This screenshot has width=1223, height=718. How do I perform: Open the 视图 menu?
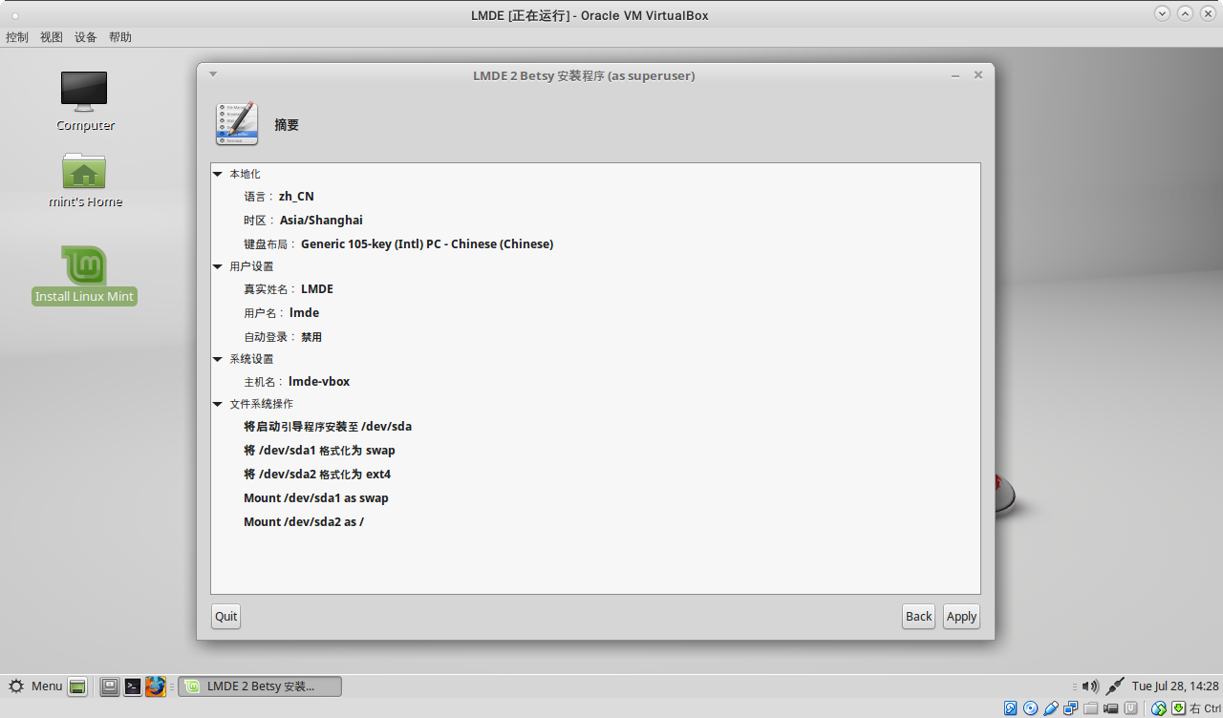52,37
